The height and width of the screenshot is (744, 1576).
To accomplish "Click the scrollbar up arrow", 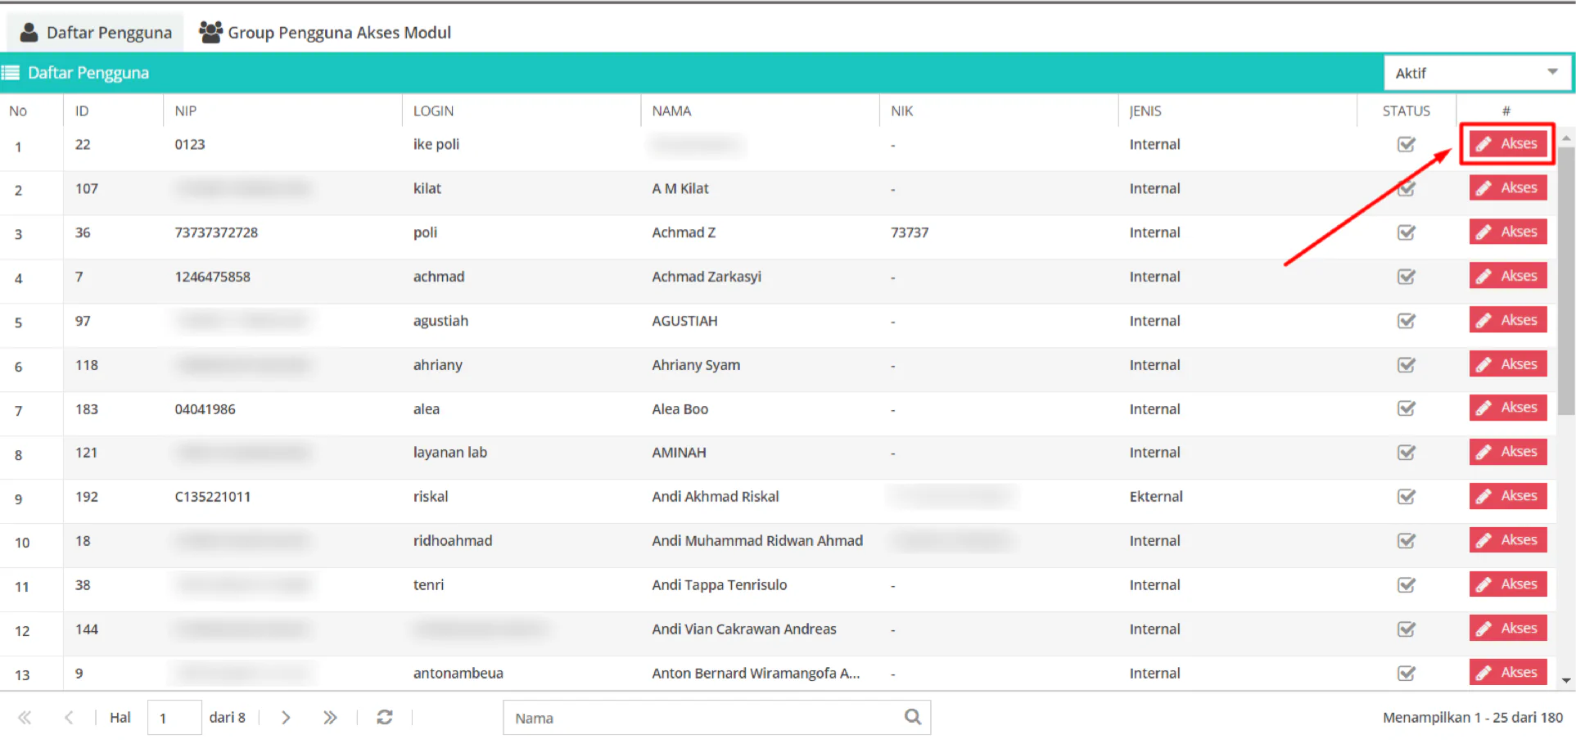I will point(1566,138).
